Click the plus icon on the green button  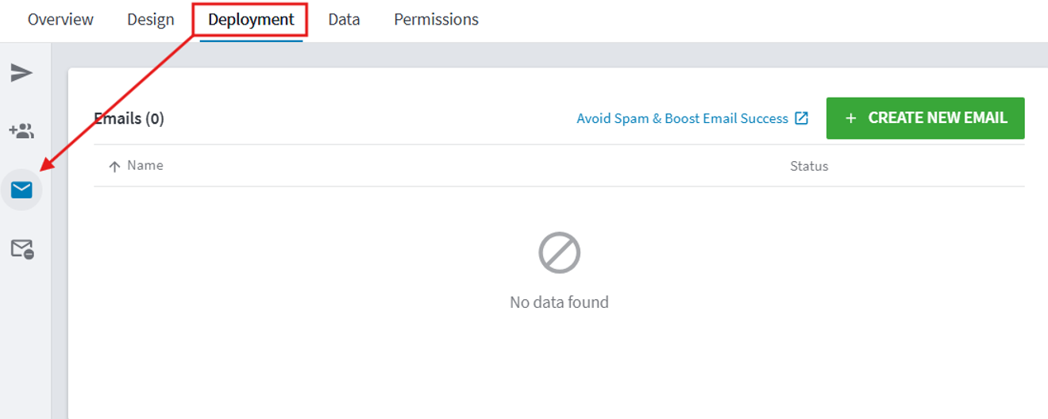pos(851,118)
